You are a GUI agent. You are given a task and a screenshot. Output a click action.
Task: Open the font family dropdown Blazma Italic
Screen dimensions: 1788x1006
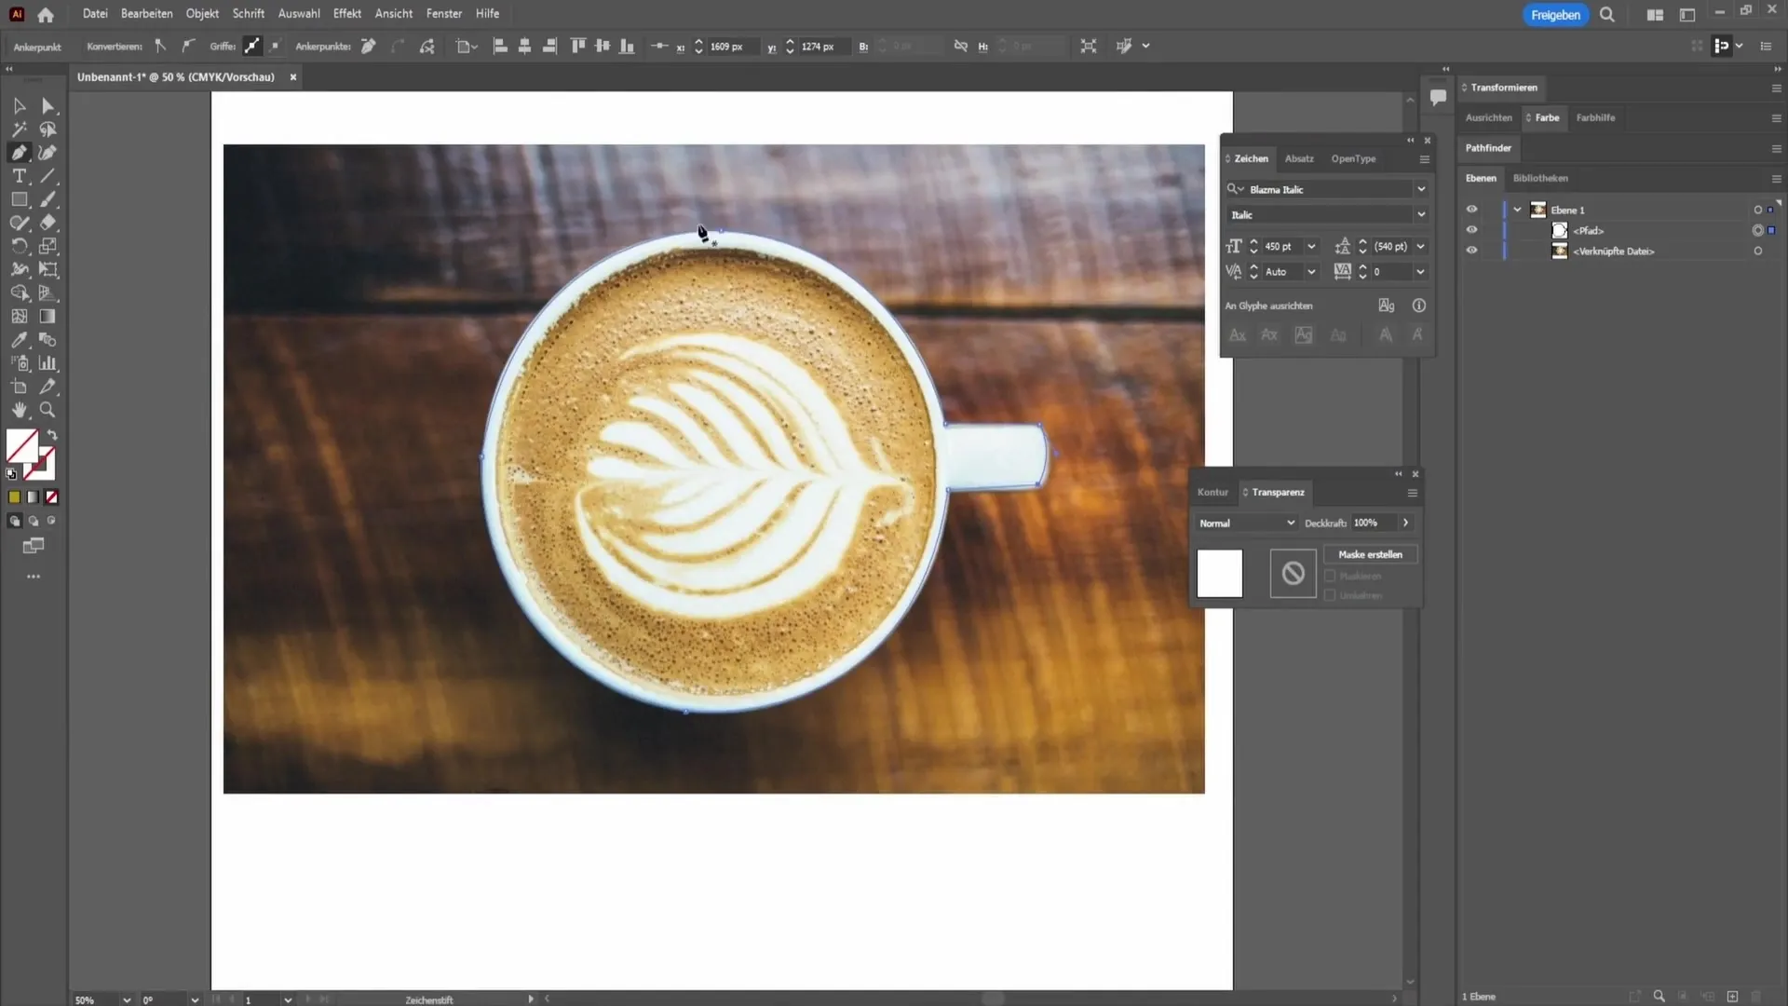pos(1421,189)
